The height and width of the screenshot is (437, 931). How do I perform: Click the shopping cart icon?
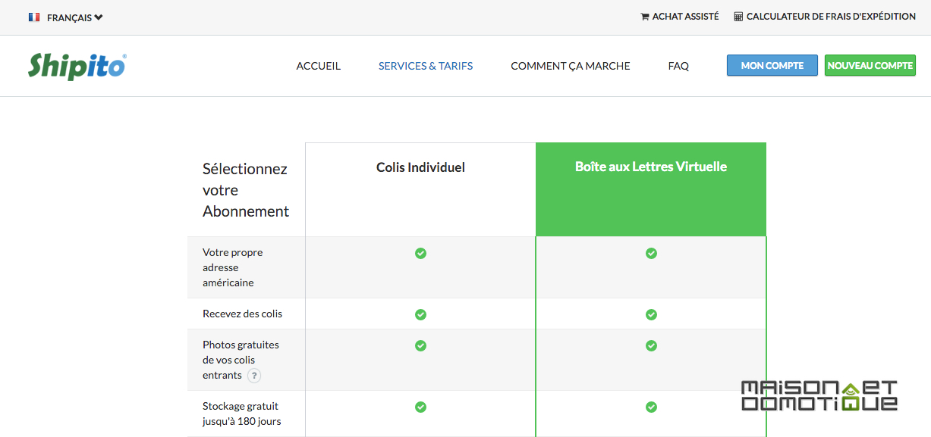pos(645,17)
